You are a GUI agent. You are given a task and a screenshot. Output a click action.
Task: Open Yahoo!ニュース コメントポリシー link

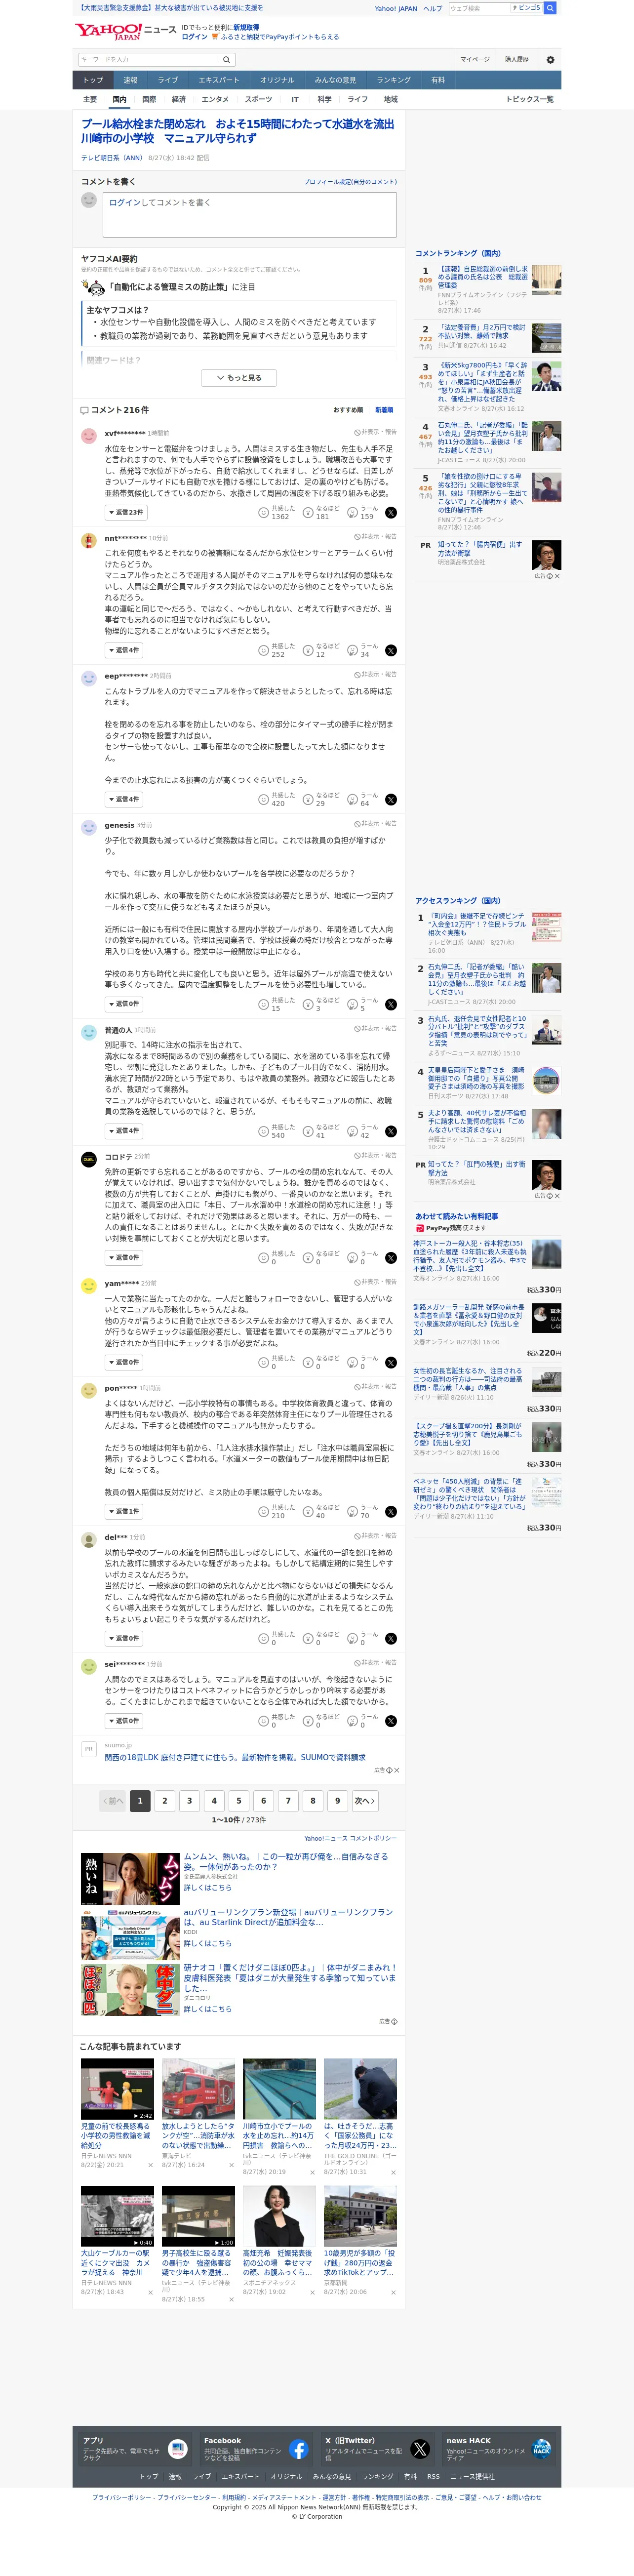(x=350, y=1838)
